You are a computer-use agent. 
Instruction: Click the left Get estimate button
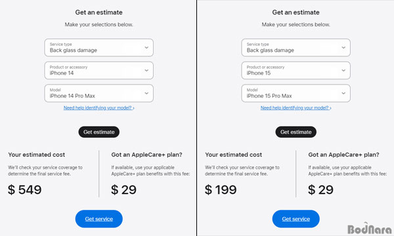click(x=98, y=132)
